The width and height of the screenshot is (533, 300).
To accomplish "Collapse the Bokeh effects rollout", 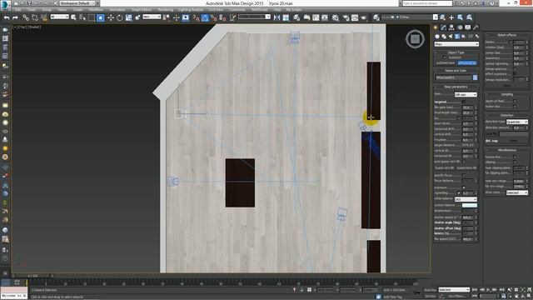I will [506, 35].
